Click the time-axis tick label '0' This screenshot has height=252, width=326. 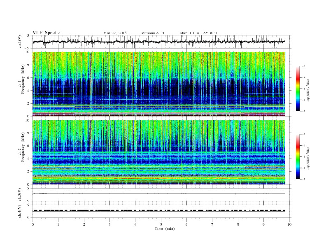click(x=33, y=224)
